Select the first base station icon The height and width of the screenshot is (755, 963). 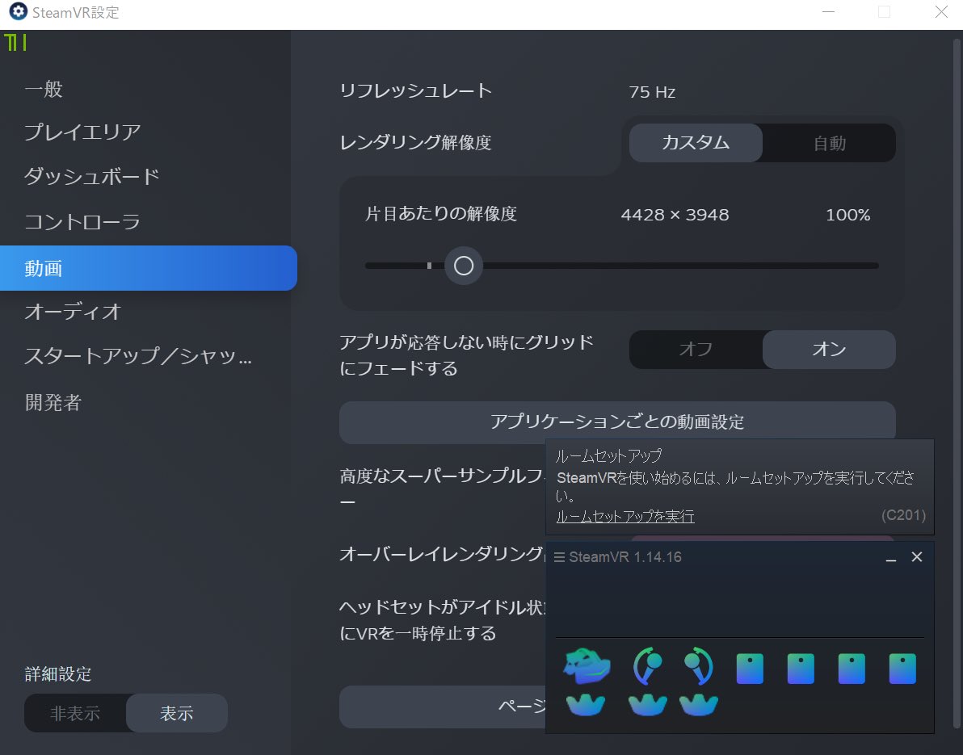click(x=750, y=667)
